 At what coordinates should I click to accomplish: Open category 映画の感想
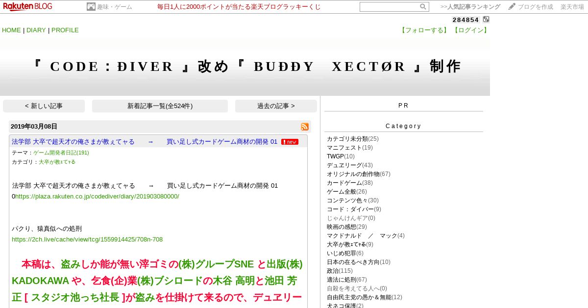[x=342, y=227]
